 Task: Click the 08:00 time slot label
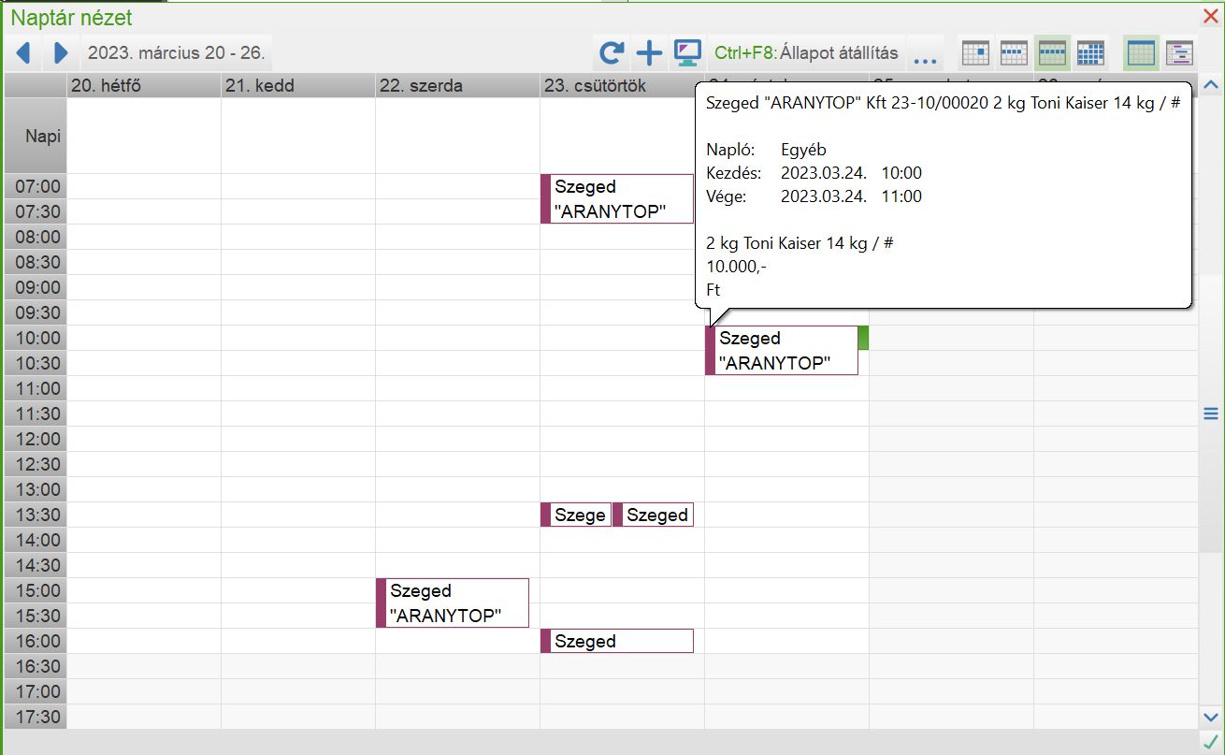[36, 237]
